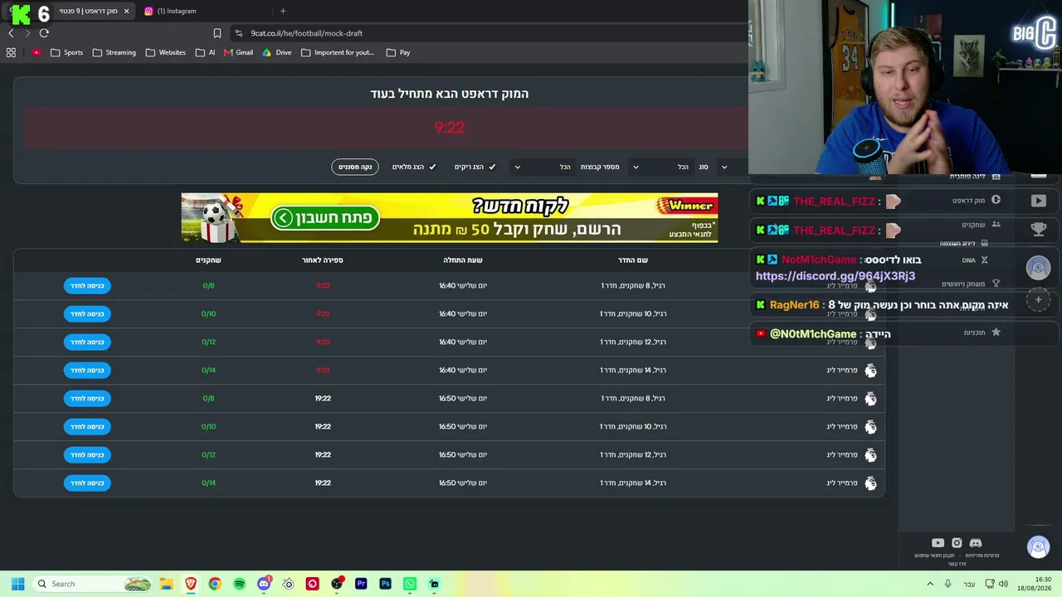This screenshot has width=1062, height=597.
Task: Click the YouTube icon in site footer
Action: (x=938, y=543)
